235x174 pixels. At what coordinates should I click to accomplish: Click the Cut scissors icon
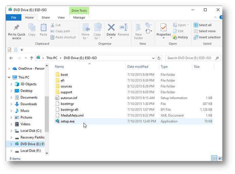tap(52, 25)
